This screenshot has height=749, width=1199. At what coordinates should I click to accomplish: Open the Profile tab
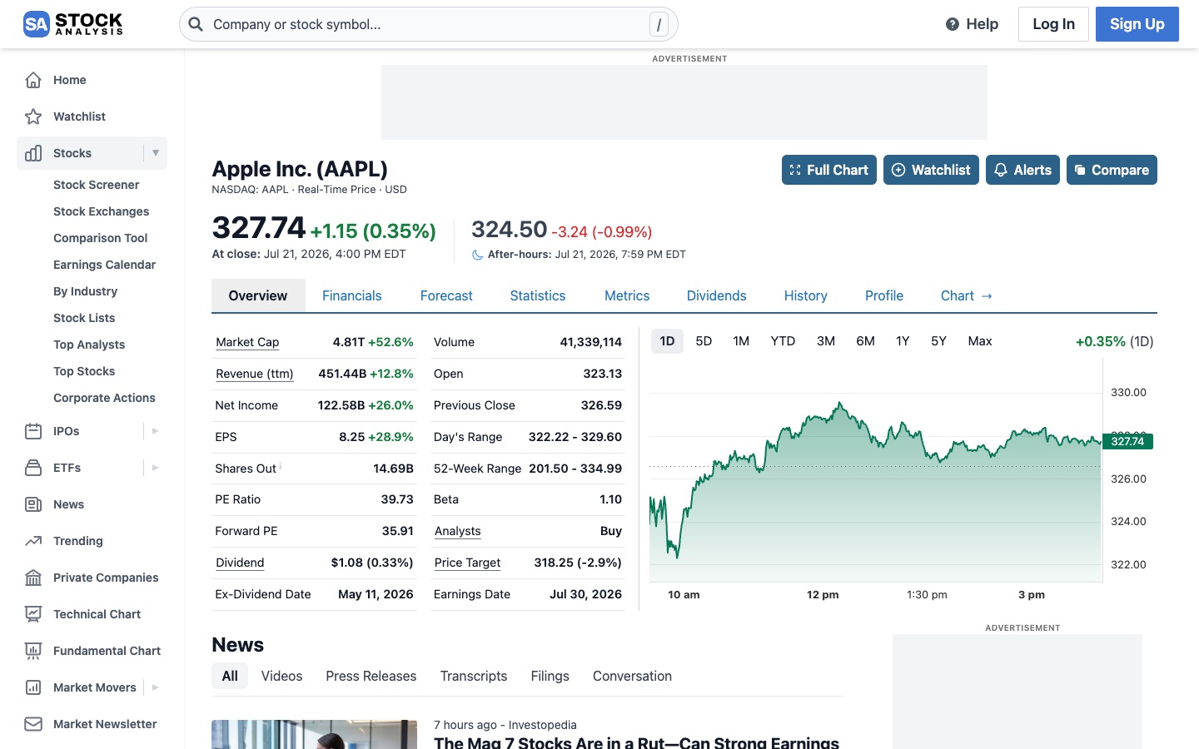tap(883, 295)
